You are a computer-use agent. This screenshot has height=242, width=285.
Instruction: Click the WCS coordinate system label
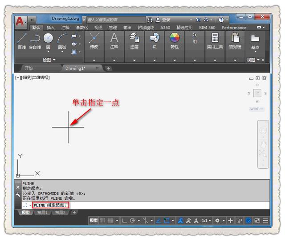(257, 109)
